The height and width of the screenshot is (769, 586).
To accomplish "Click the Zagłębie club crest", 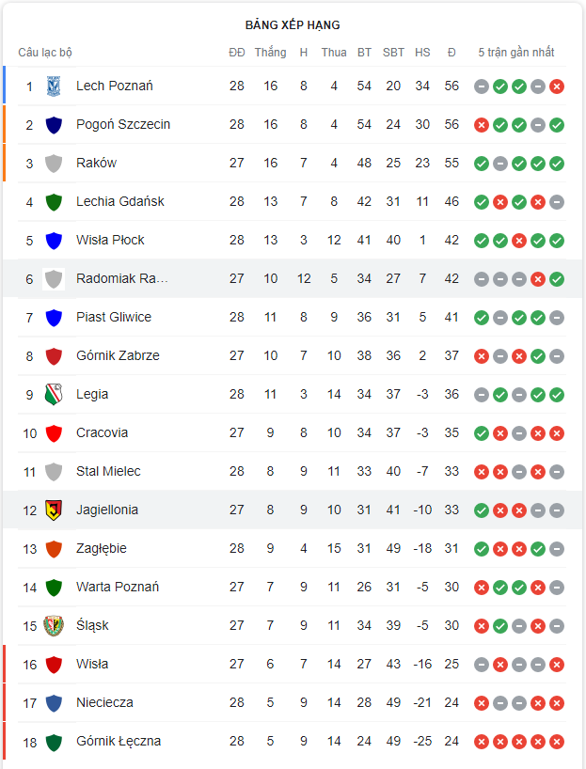I will [55, 548].
